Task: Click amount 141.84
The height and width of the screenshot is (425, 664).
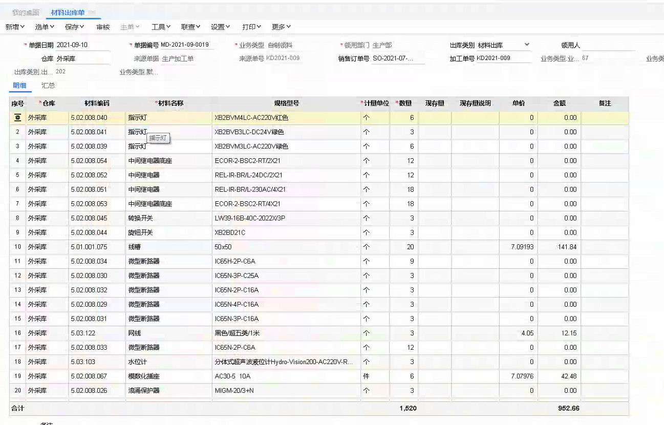Action: pyautogui.click(x=560, y=247)
